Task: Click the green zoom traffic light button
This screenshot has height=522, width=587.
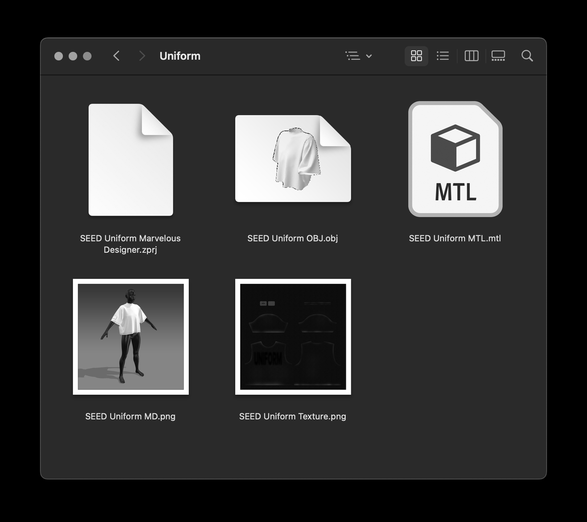Action: tap(88, 56)
